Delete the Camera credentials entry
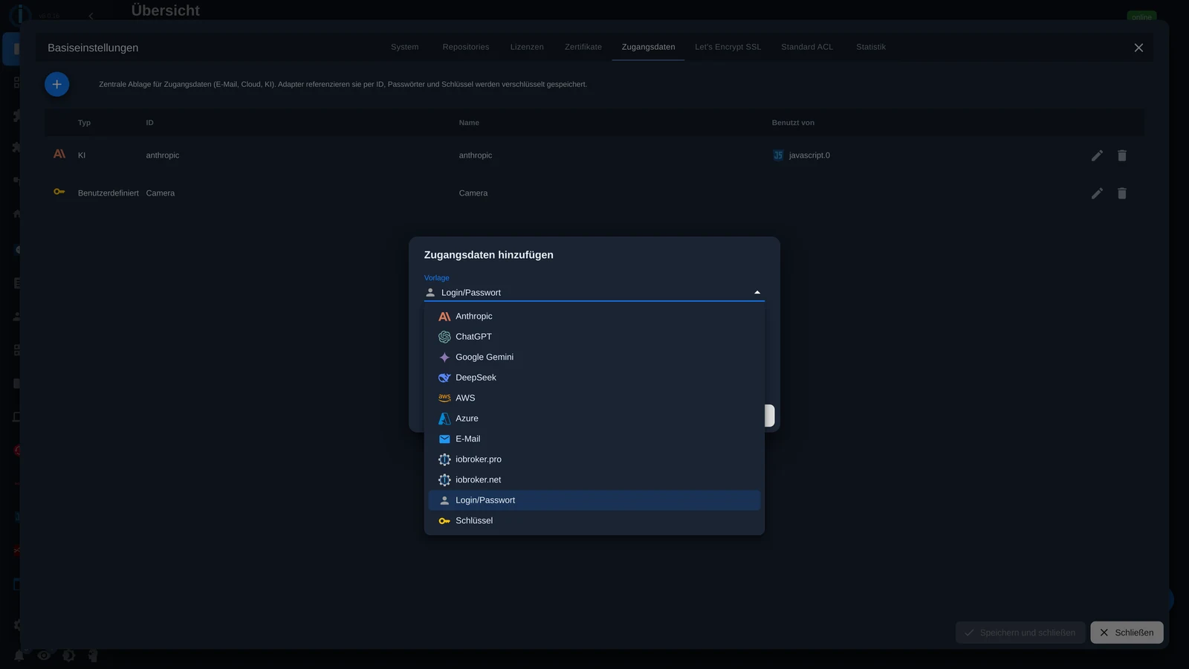The width and height of the screenshot is (1189, 669). [x=1122, y=193]
